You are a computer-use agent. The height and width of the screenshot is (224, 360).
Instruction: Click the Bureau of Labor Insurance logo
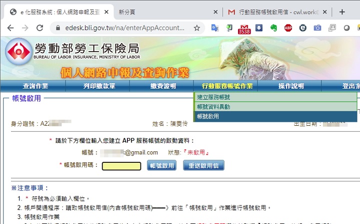18,51
